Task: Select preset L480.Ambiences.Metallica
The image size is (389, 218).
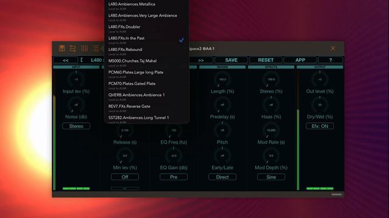Action: click(146, 6)
